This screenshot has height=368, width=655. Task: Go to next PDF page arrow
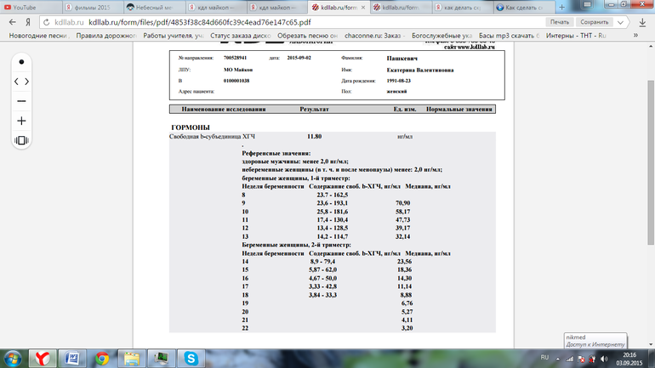28,82
